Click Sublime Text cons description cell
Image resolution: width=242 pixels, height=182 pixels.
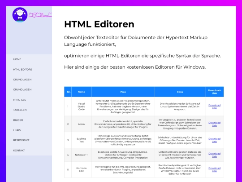click(x=180, y=140)
